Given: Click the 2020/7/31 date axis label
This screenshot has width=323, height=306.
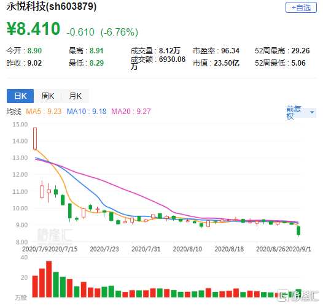Looking at the screenshot, I should [146, 249].
